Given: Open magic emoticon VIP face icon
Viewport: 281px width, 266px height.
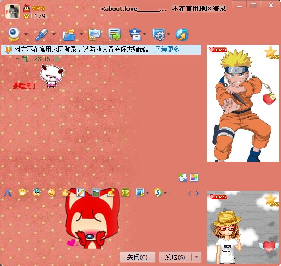Looking at the screenshot, I should click(37, 192).
